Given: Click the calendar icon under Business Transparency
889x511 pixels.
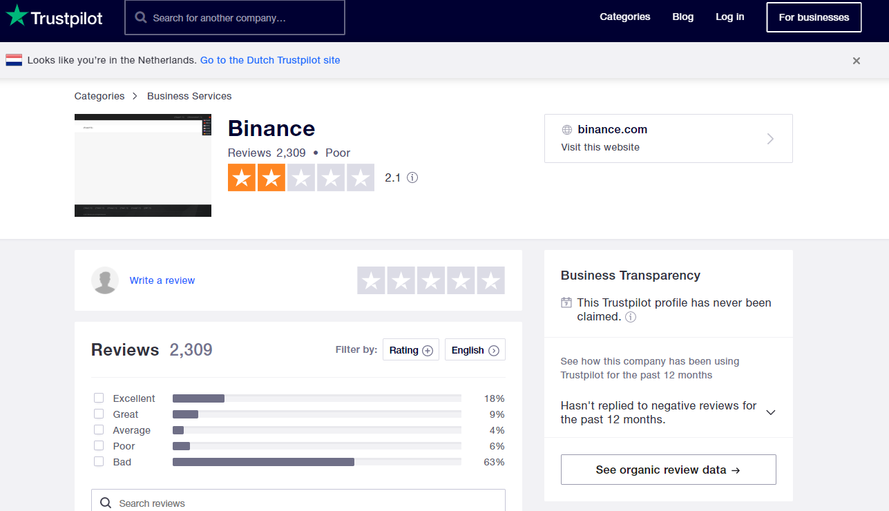Looking at the screenshot, I should point(566,302).
